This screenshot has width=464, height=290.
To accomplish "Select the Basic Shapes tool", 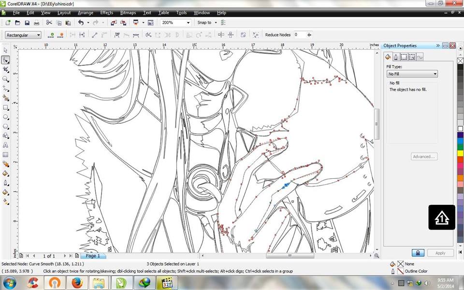I will [5, 136].
